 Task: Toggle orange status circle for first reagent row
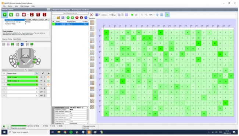point(49,77)
